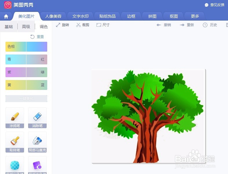Switch to the 人像美容 tab

tap(53, 16)
